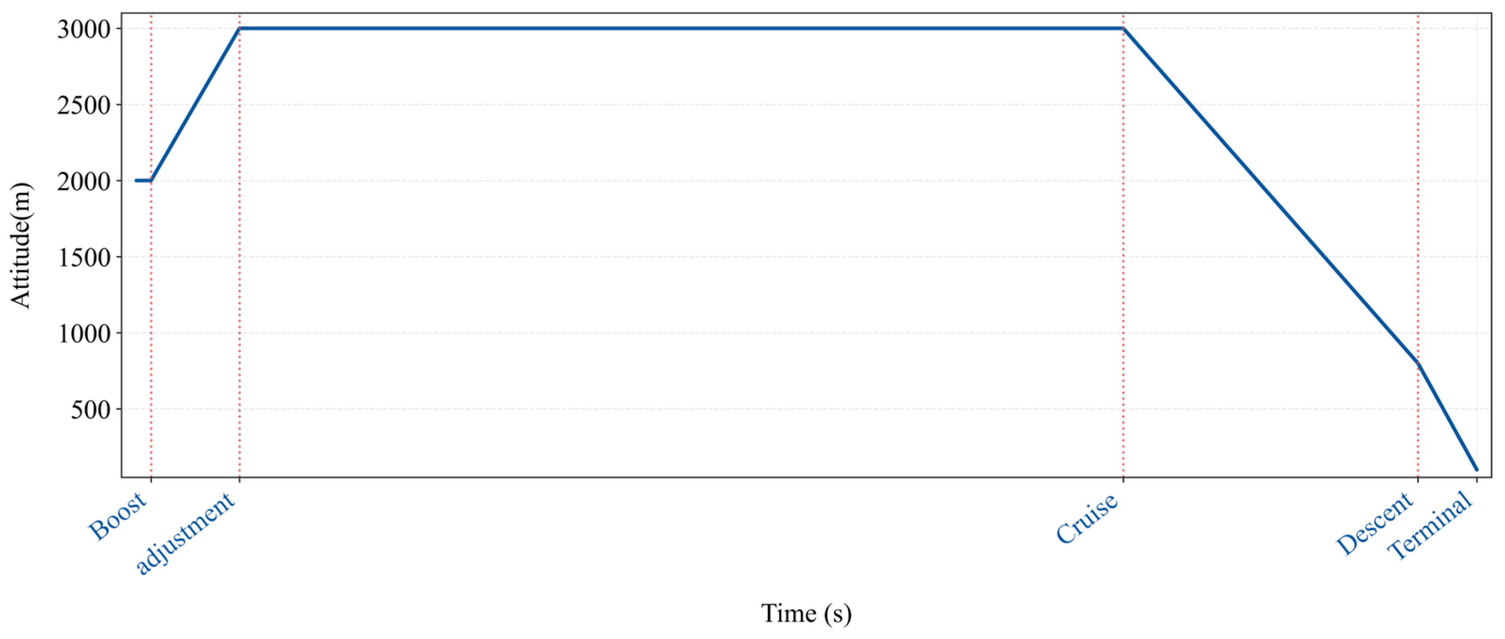
Task: Click the steep final segment before Terminal
Action: tap(1448, 417)
